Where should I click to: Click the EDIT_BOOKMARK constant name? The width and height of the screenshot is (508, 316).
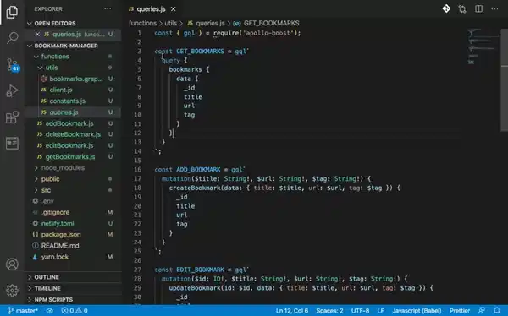tap(200, 270)
